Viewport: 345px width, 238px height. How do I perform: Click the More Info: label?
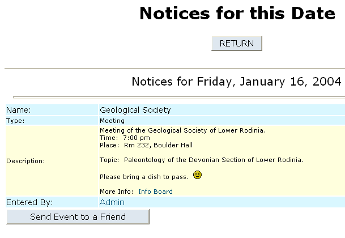click(117, 192)
